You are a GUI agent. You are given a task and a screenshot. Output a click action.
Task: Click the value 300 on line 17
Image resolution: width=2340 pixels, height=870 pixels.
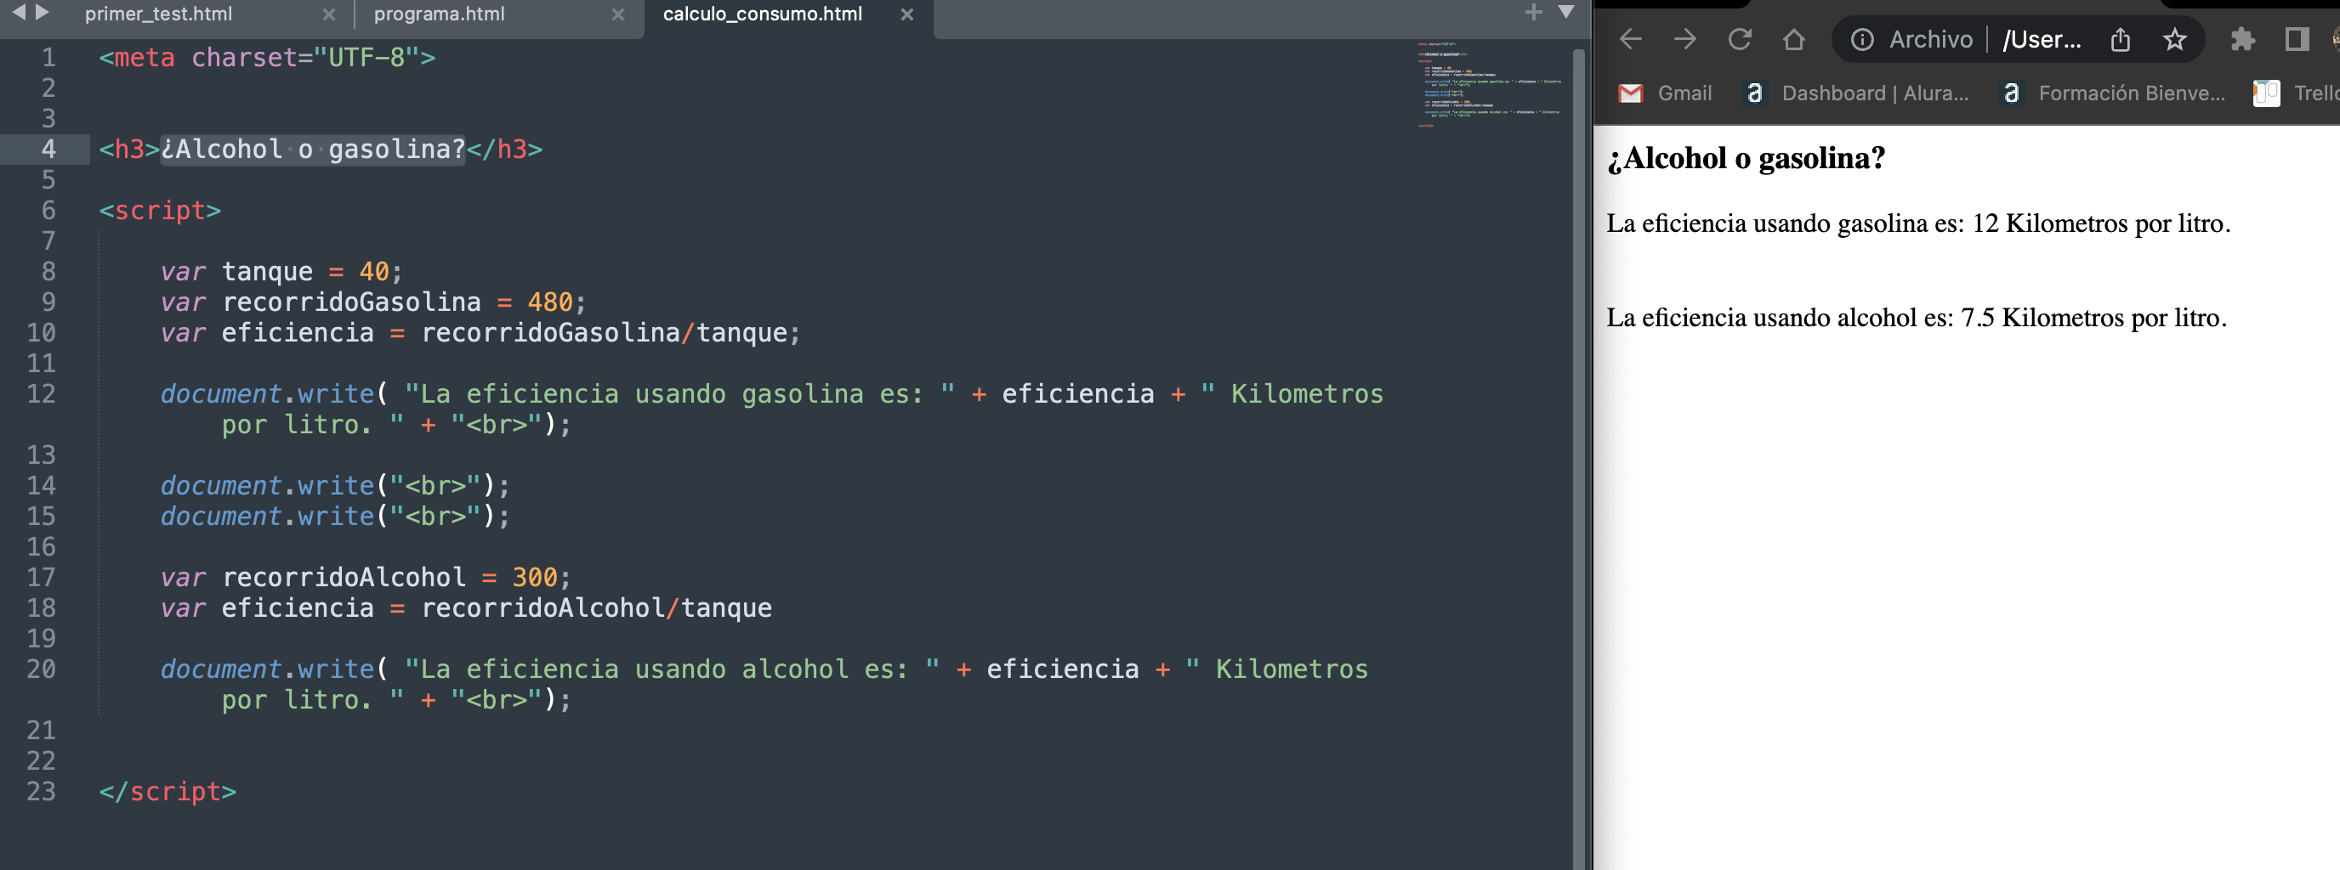coord(535,577)
